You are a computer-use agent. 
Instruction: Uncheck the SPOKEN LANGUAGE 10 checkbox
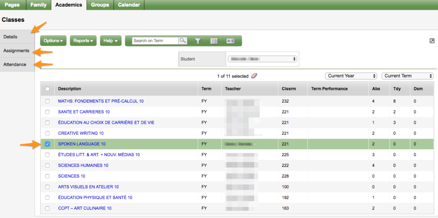[47, 144]
